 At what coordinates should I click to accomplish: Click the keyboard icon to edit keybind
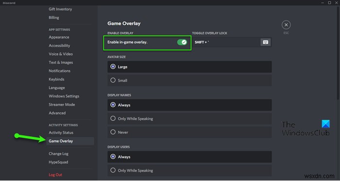pos(265,42)
